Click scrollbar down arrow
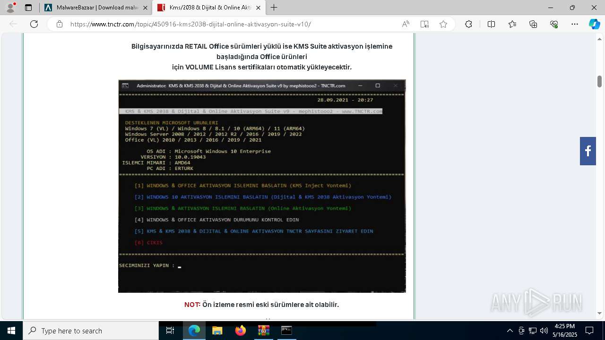The image size is (605, 340). 599,313
